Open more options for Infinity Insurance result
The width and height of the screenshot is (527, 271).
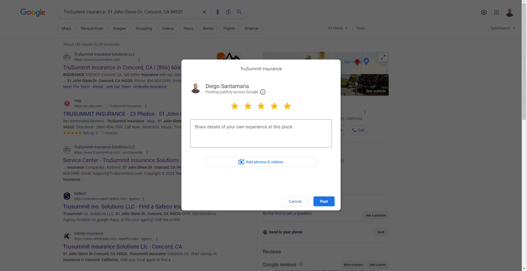click(x=156, y=239)
